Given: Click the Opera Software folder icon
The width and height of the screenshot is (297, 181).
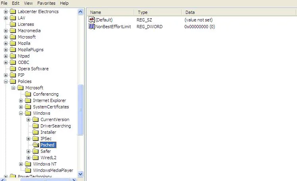Looking at the screenshot, I should [13, 69].
